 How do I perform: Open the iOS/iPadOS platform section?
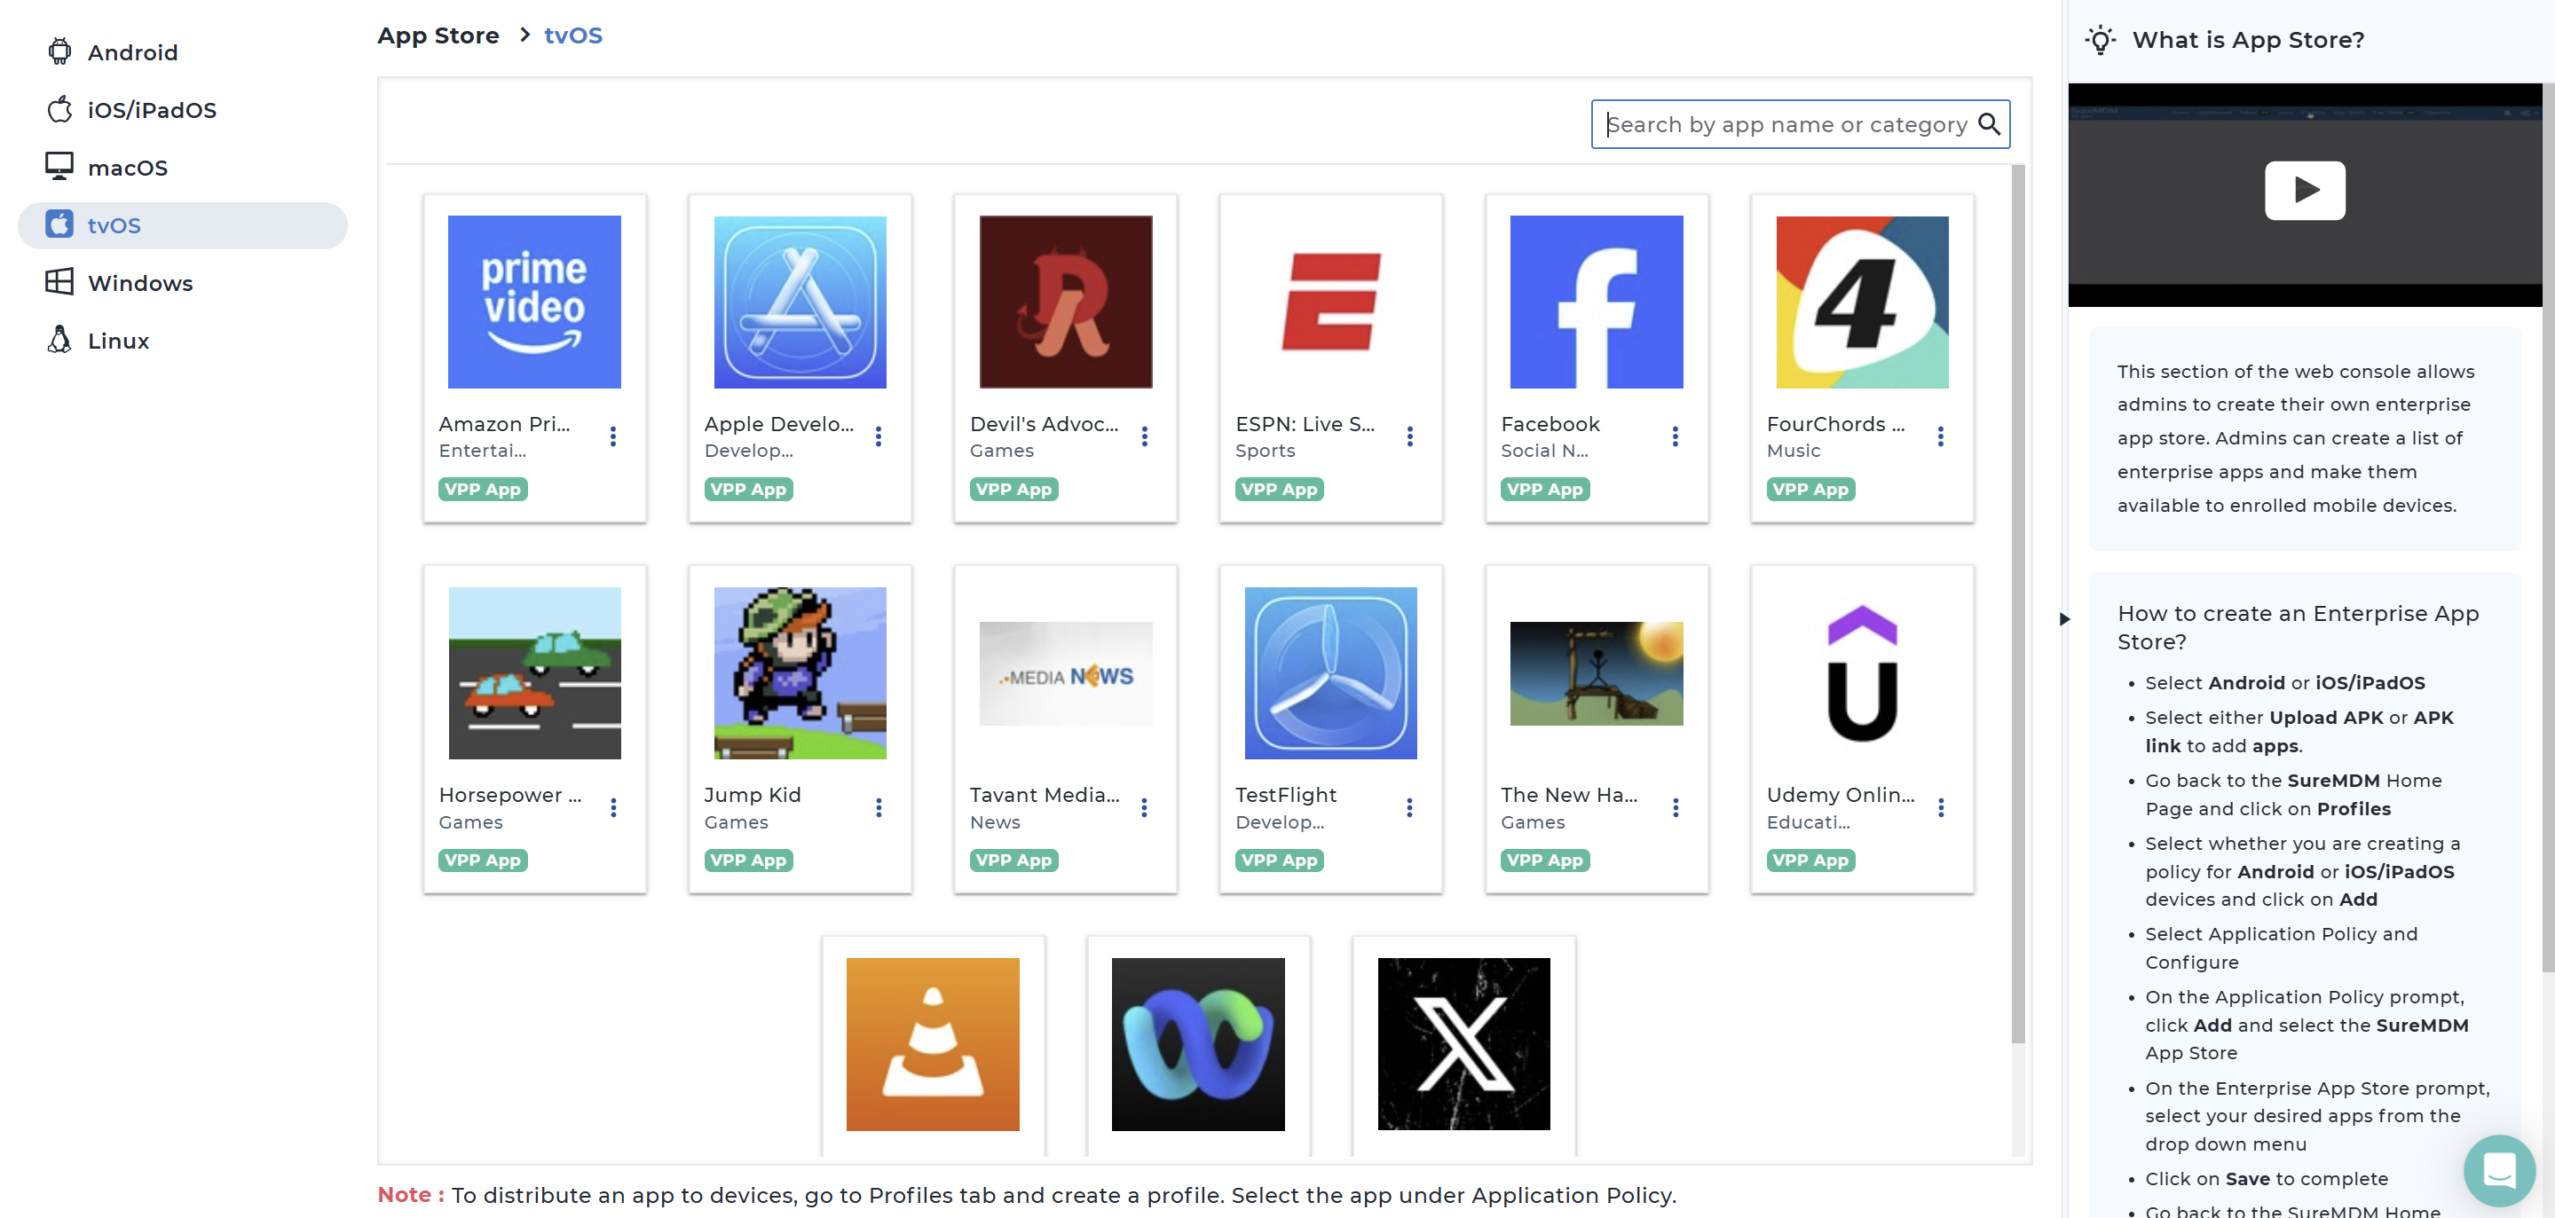[x=183, y=109]
